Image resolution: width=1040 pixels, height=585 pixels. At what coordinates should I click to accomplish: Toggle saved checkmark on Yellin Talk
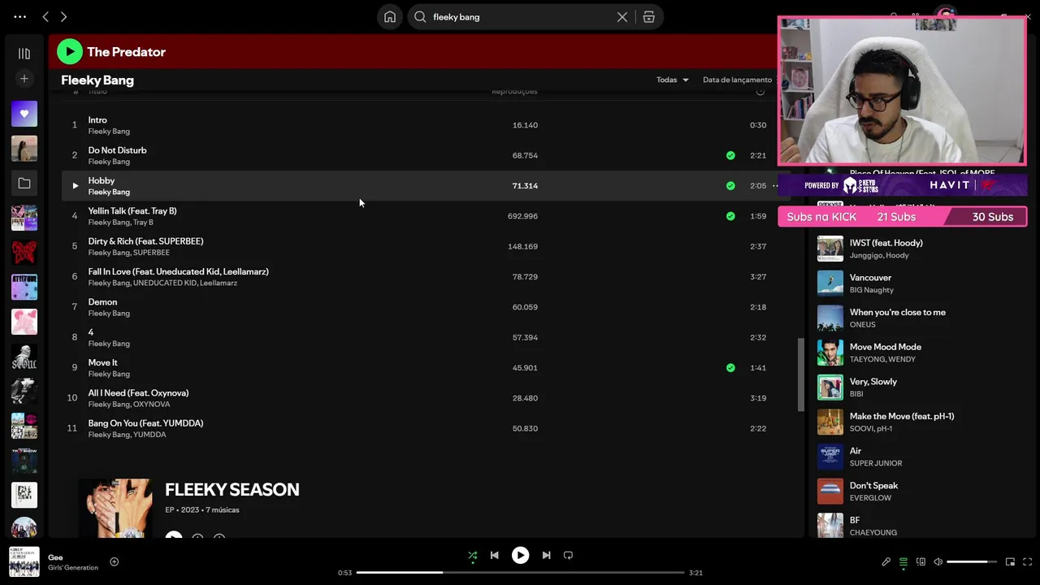(x=730, y=216)
